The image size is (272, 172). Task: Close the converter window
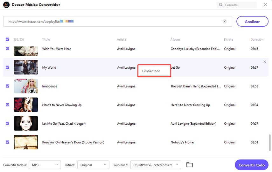coord(265,5)
